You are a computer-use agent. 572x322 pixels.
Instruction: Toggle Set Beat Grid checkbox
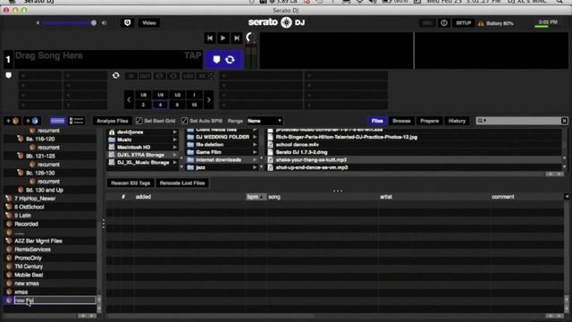[x=139, y=121]
